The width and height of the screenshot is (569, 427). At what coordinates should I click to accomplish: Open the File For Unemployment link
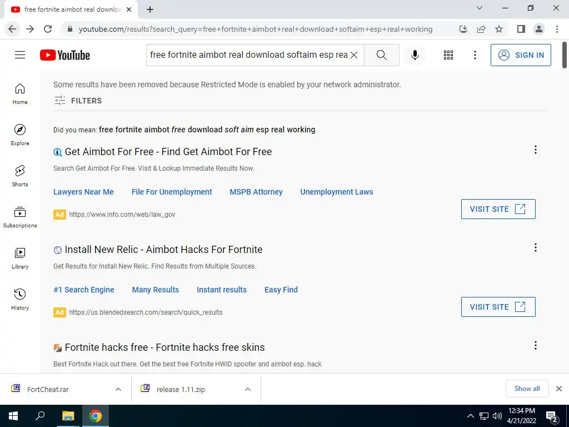(x=172, y=192)
